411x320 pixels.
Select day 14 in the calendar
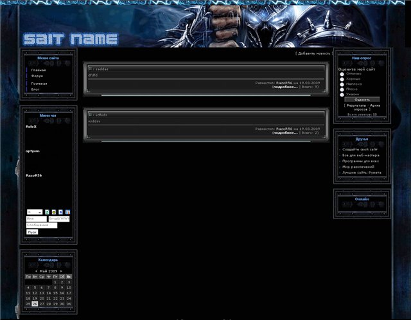pos(49,293)
